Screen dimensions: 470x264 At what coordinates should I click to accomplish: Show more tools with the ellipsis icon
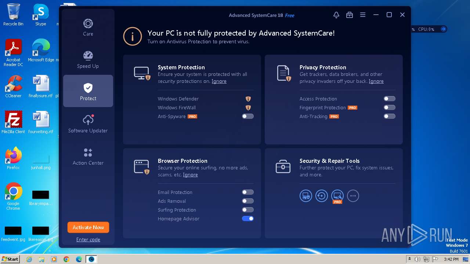[353, 196]
